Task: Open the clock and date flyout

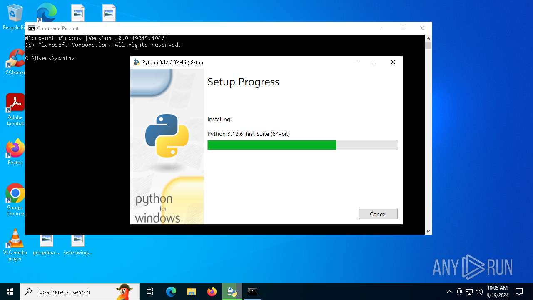Action: pos(498,292)
